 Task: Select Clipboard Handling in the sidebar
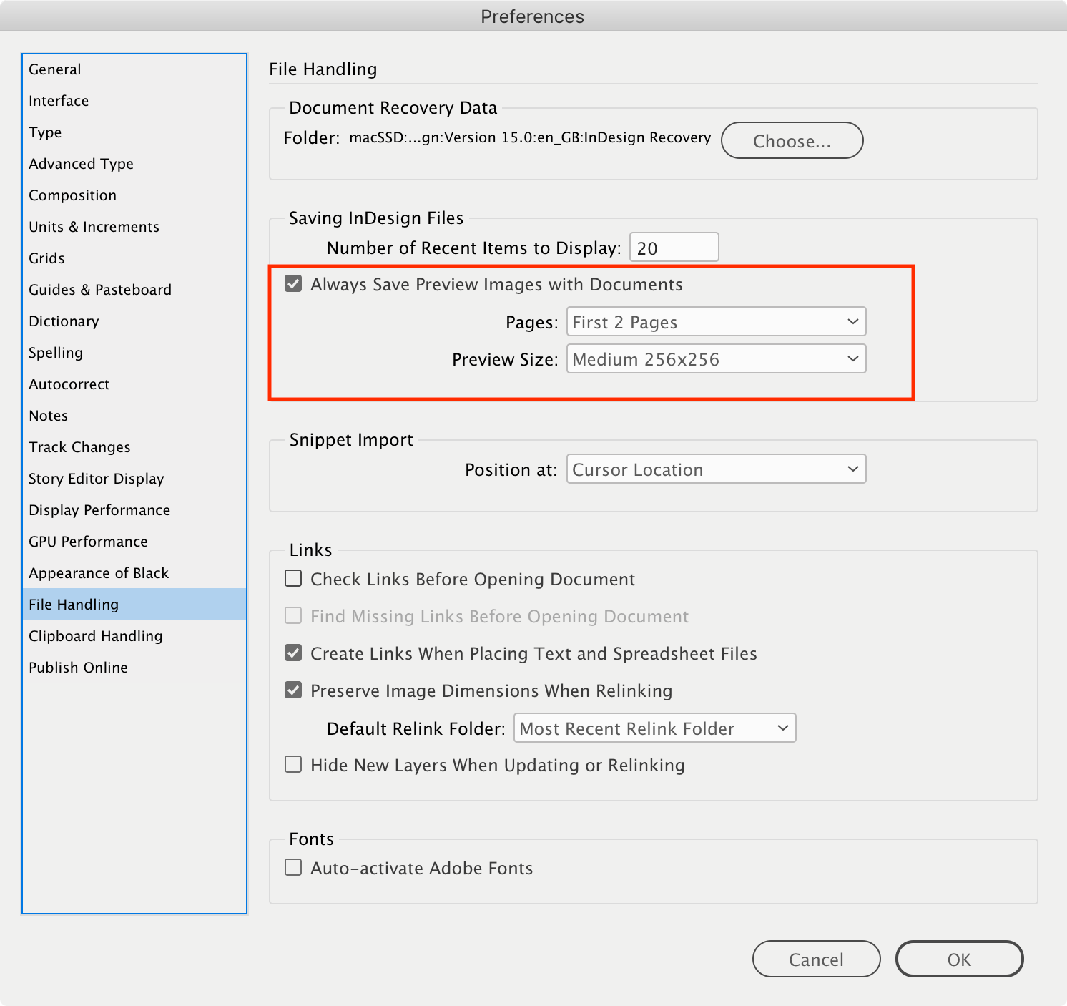tap(95, 635)
